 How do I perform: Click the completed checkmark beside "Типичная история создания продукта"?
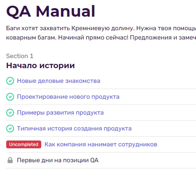10,129
